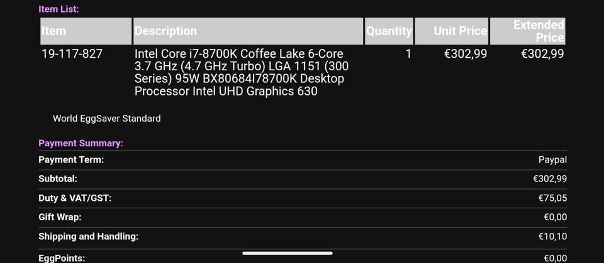Click the Item List heading

[59, 9]
